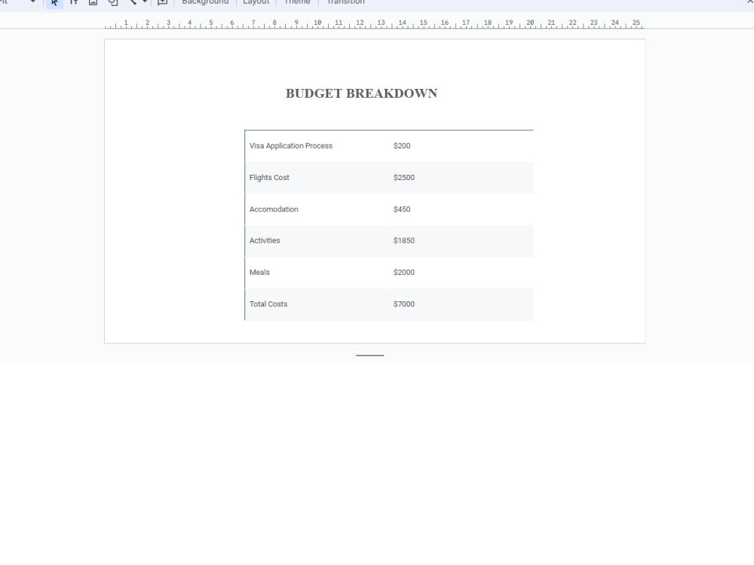Activate the Line drawing tool
The image size is (754, 565).
coord(132,2)
